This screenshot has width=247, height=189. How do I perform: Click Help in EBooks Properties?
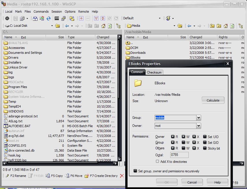coord(217,182)
